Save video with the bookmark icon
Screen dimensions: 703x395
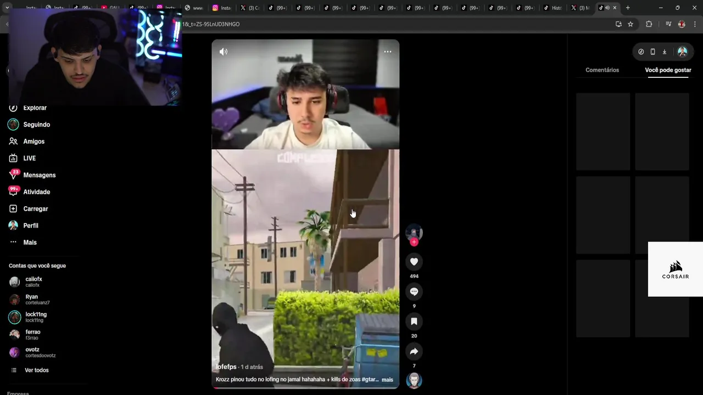click(x=414, y=321)
